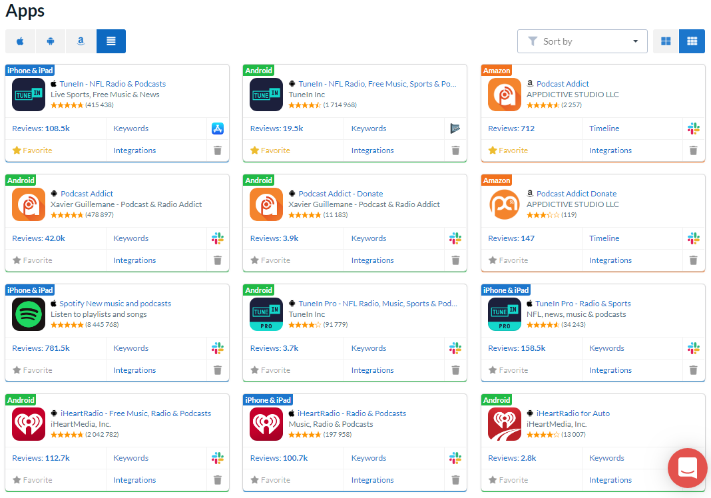Open Keywords for iHeartRadio - Radio & Podcasts
The image size is (711, 498).
[369, 457]
